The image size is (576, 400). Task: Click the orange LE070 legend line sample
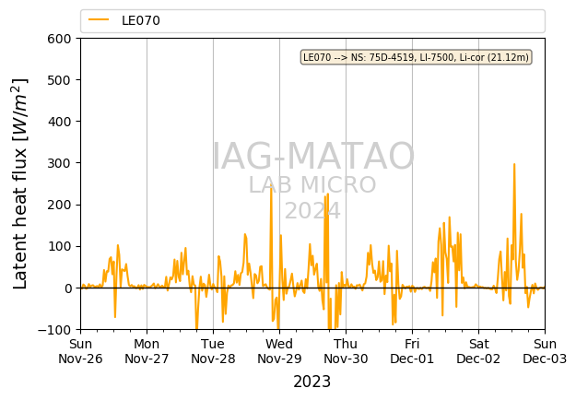click(x=99, y=20)
